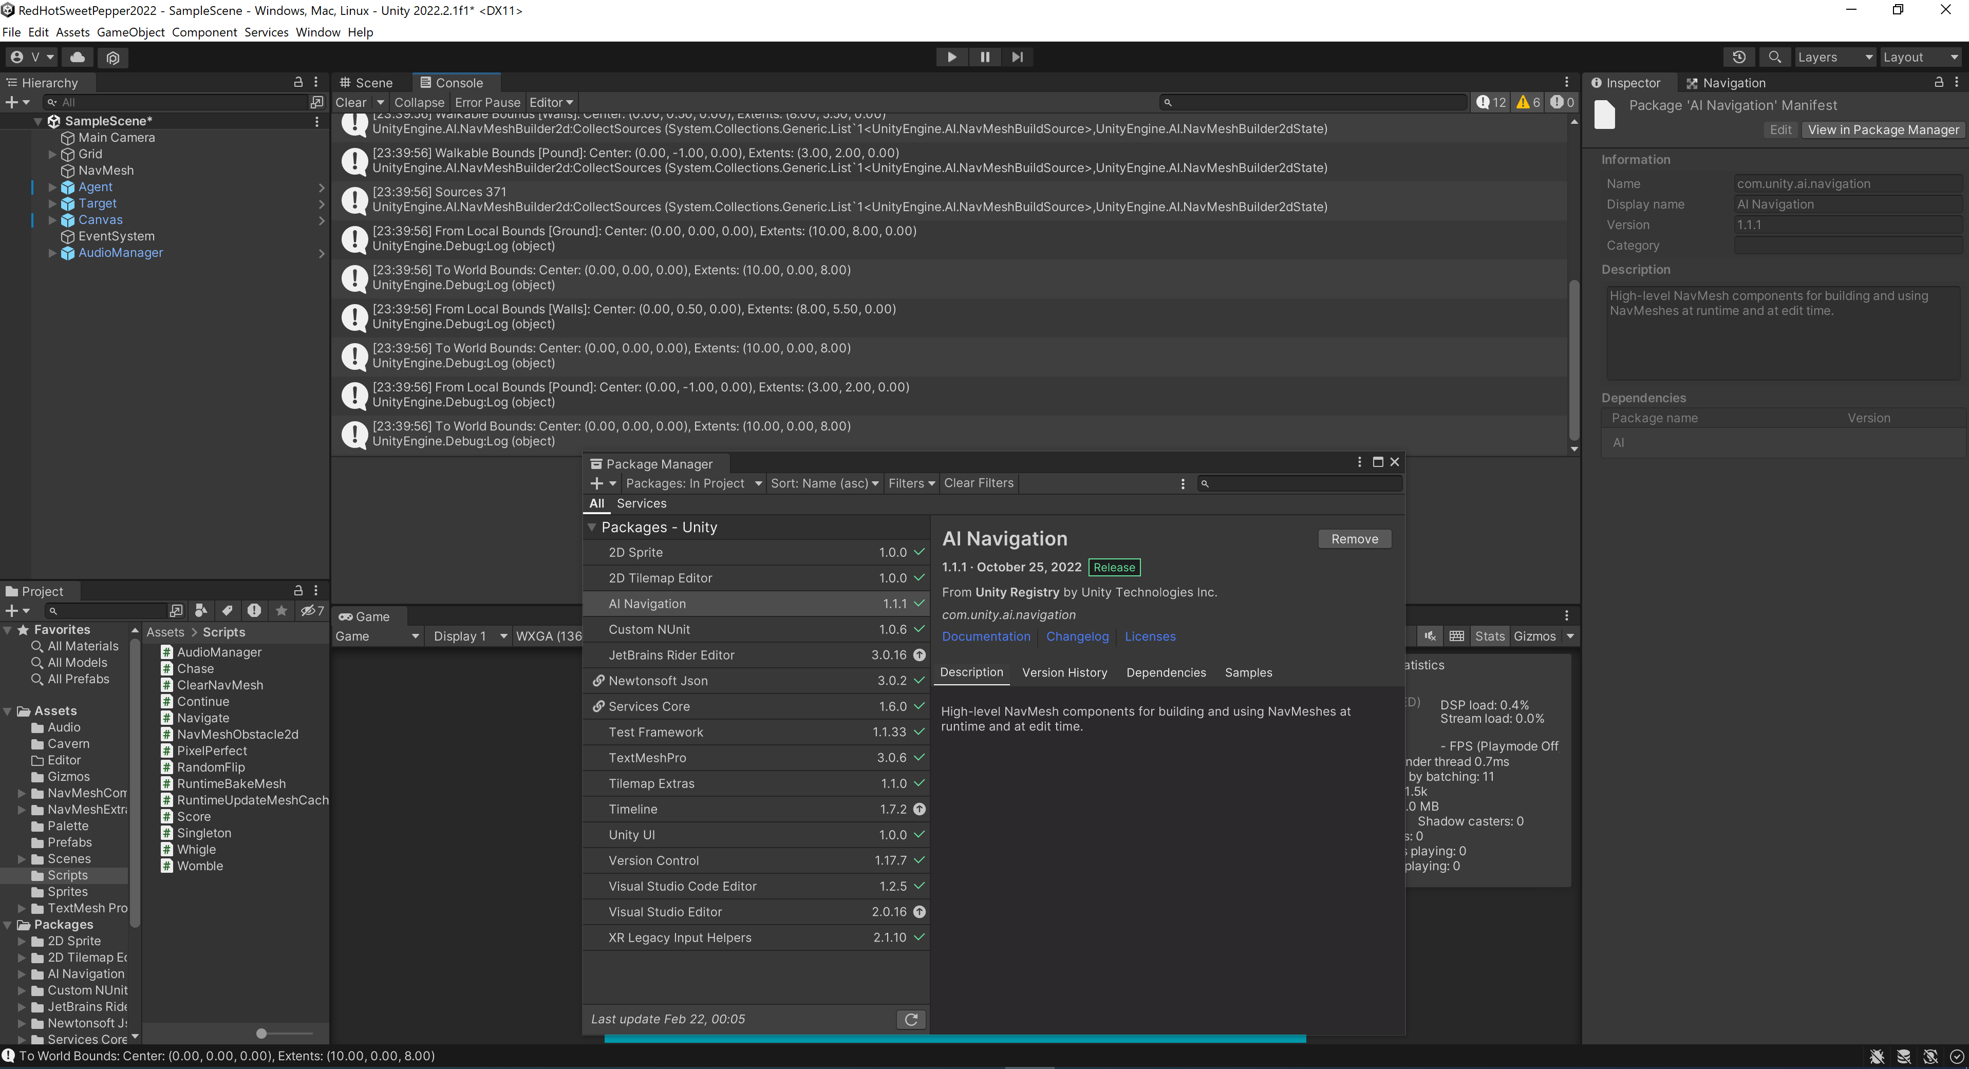Open the Unity cloud services icon
Image resolution: width=1969 pixels, height=1069 pixels.
point(77,58)
